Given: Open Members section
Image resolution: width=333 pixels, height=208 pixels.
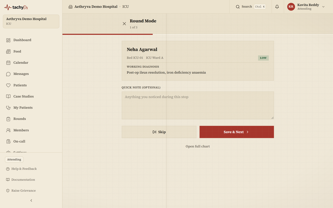Looking at the screenshot, I should pos(31,130).
